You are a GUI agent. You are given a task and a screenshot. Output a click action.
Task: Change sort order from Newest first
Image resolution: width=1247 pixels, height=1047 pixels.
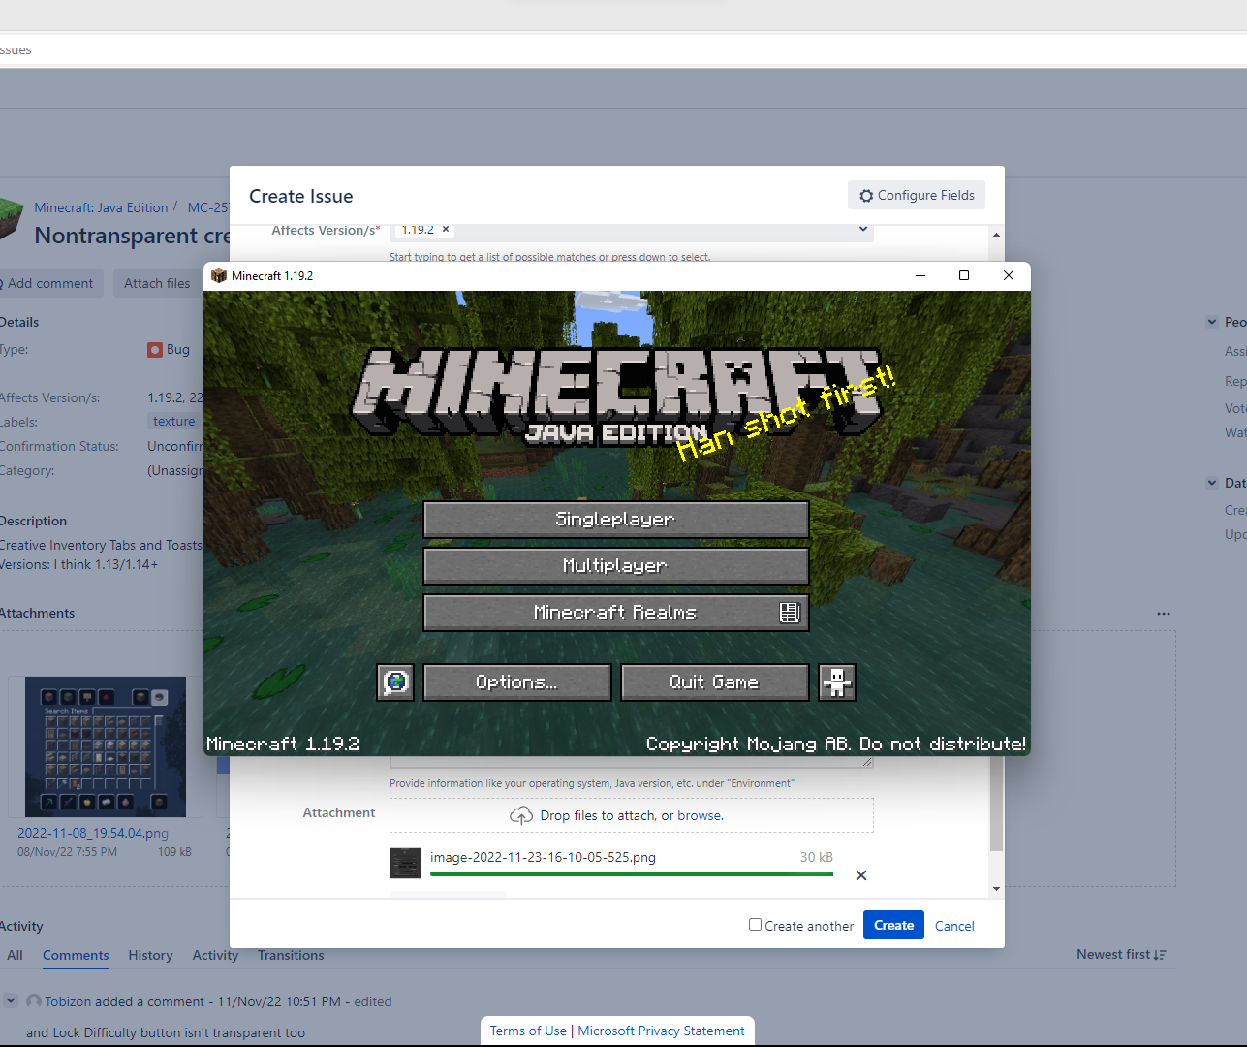[1121, 955]
